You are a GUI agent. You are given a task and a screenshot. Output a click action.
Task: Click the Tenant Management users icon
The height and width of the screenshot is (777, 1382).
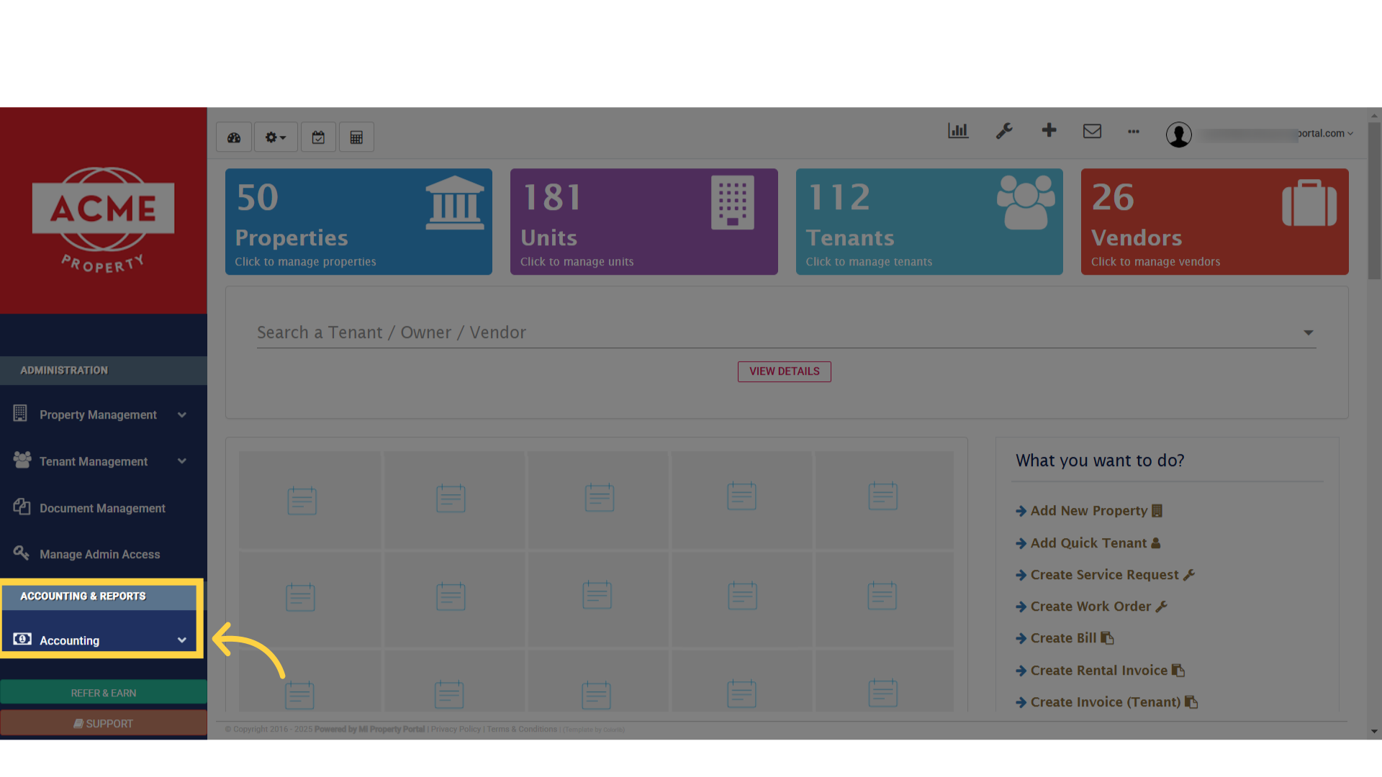(22, 460)
